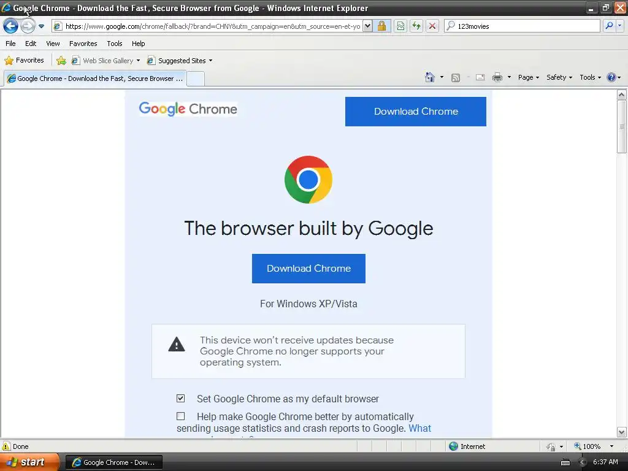
Task: Expand the Home button dropdown arrow
Action: [442, 77]
